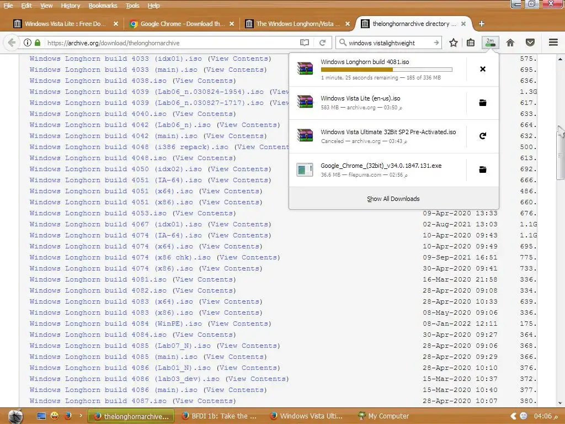Go back one page
565x424 pixels.
click(x=12, y=43)
